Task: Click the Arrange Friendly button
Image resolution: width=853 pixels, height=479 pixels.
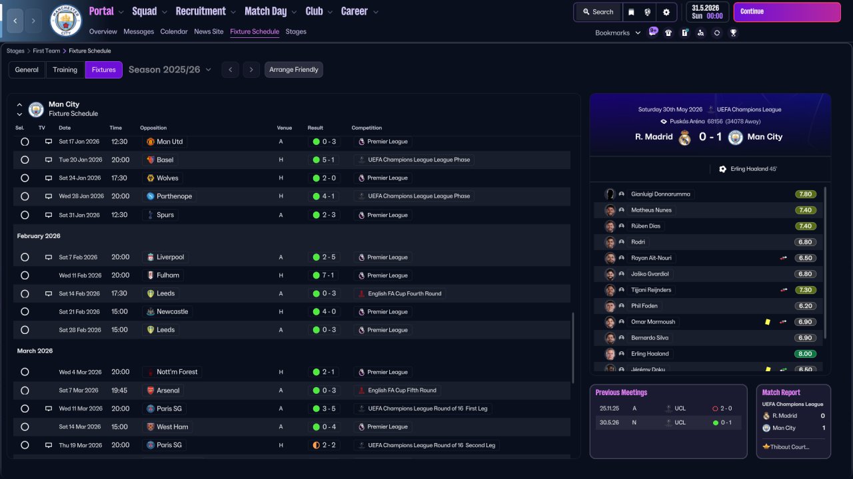Action: 294,70
